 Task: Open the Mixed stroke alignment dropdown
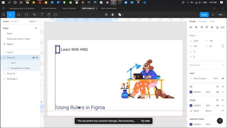[209, 111]
